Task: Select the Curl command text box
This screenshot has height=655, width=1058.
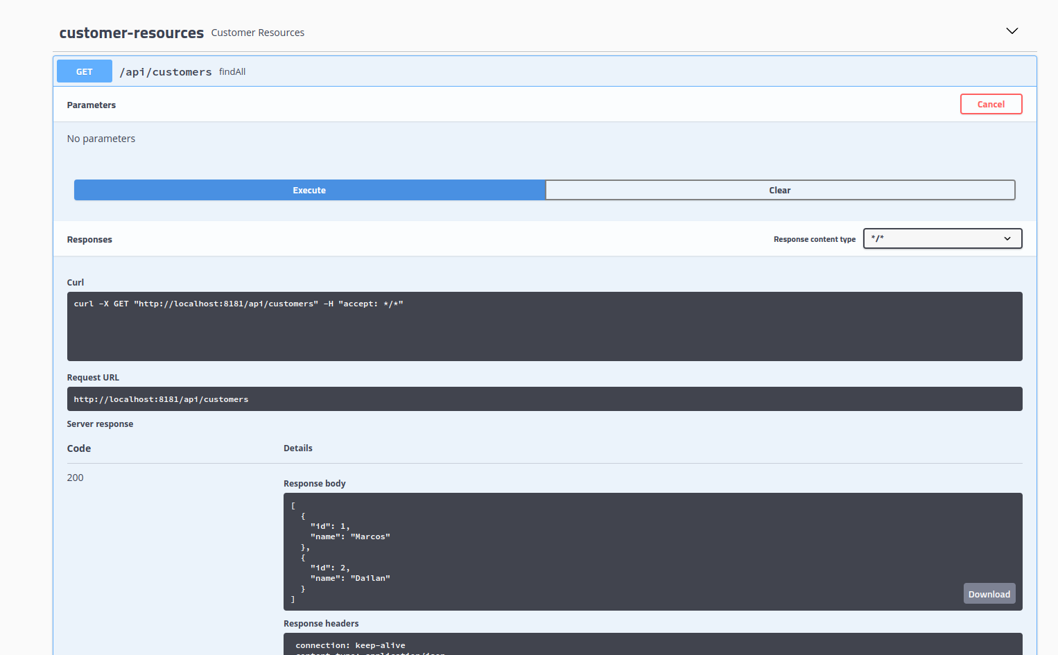Action: pos(544,326)
